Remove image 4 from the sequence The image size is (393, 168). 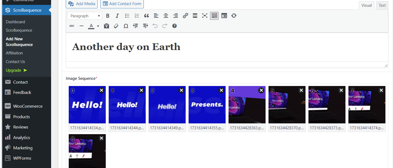[x=261, y=90]
